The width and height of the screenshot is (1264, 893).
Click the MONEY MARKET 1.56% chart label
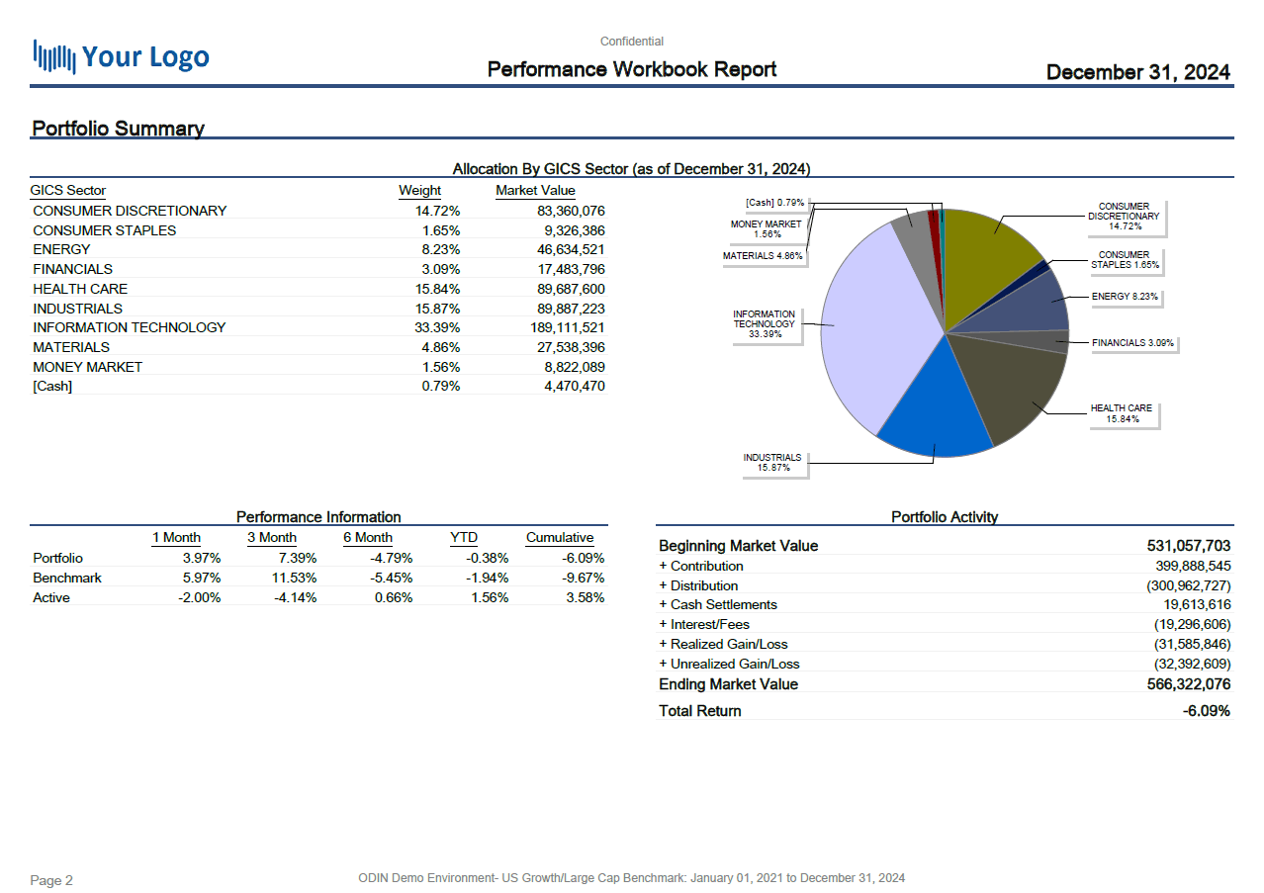click(766, 229)
